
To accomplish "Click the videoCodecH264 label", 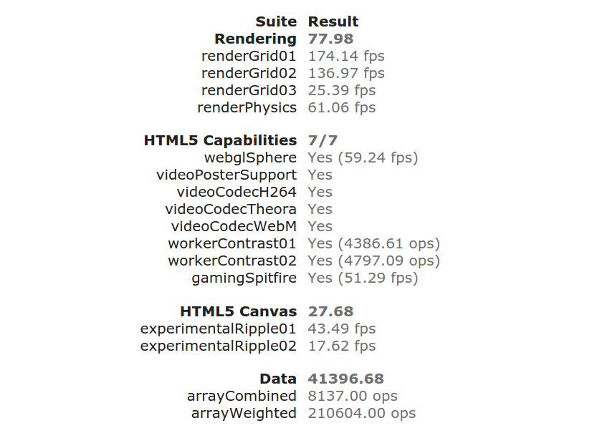I will pos(237,192).
